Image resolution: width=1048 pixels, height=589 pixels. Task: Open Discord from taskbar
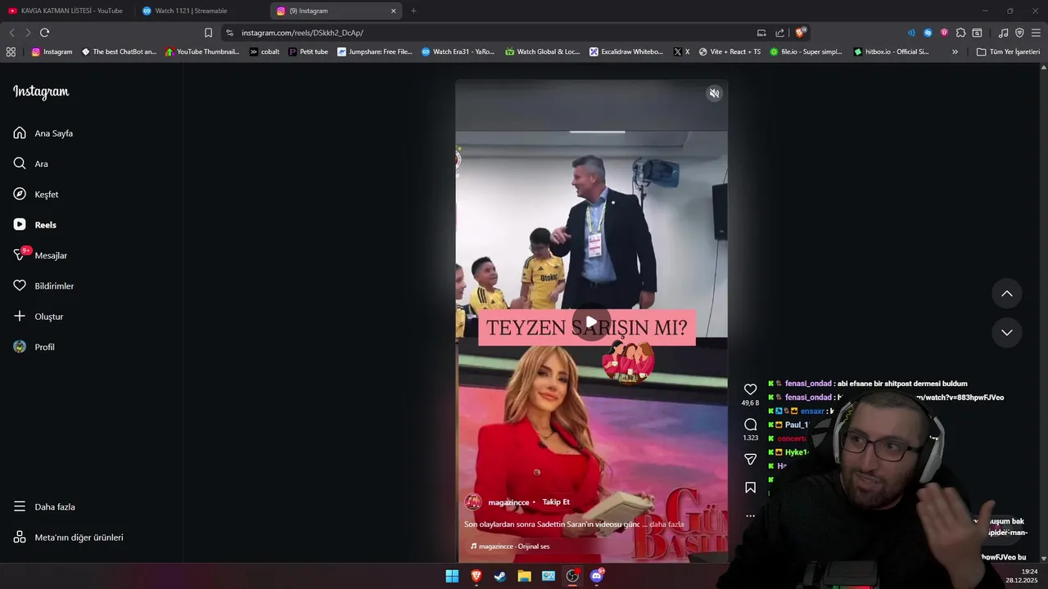597,576
